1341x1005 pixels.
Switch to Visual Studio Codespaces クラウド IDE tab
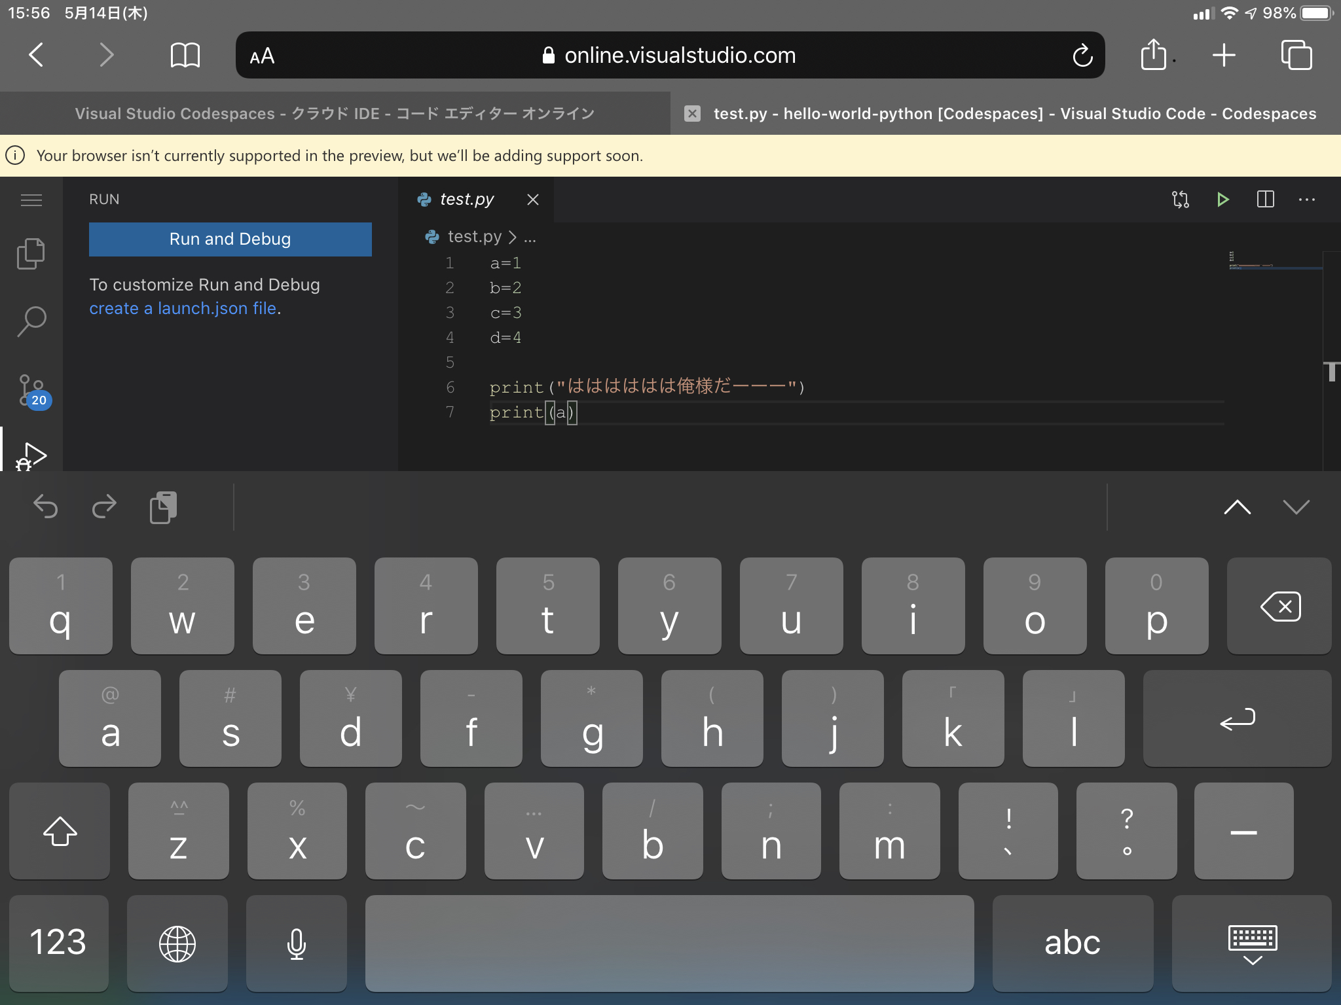pyautogui.click(x=335, y=113)
